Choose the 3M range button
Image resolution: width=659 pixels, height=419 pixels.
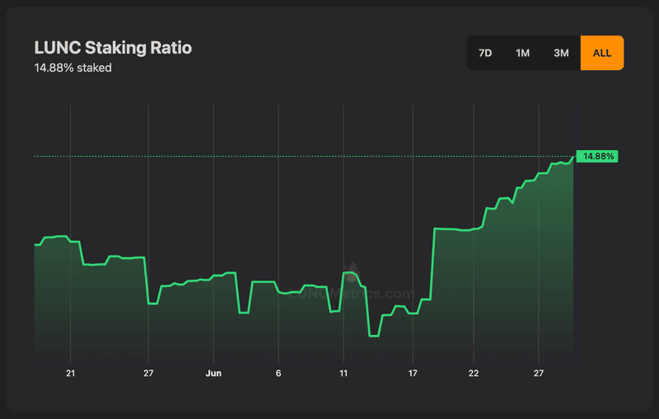(x=561, y=53)
